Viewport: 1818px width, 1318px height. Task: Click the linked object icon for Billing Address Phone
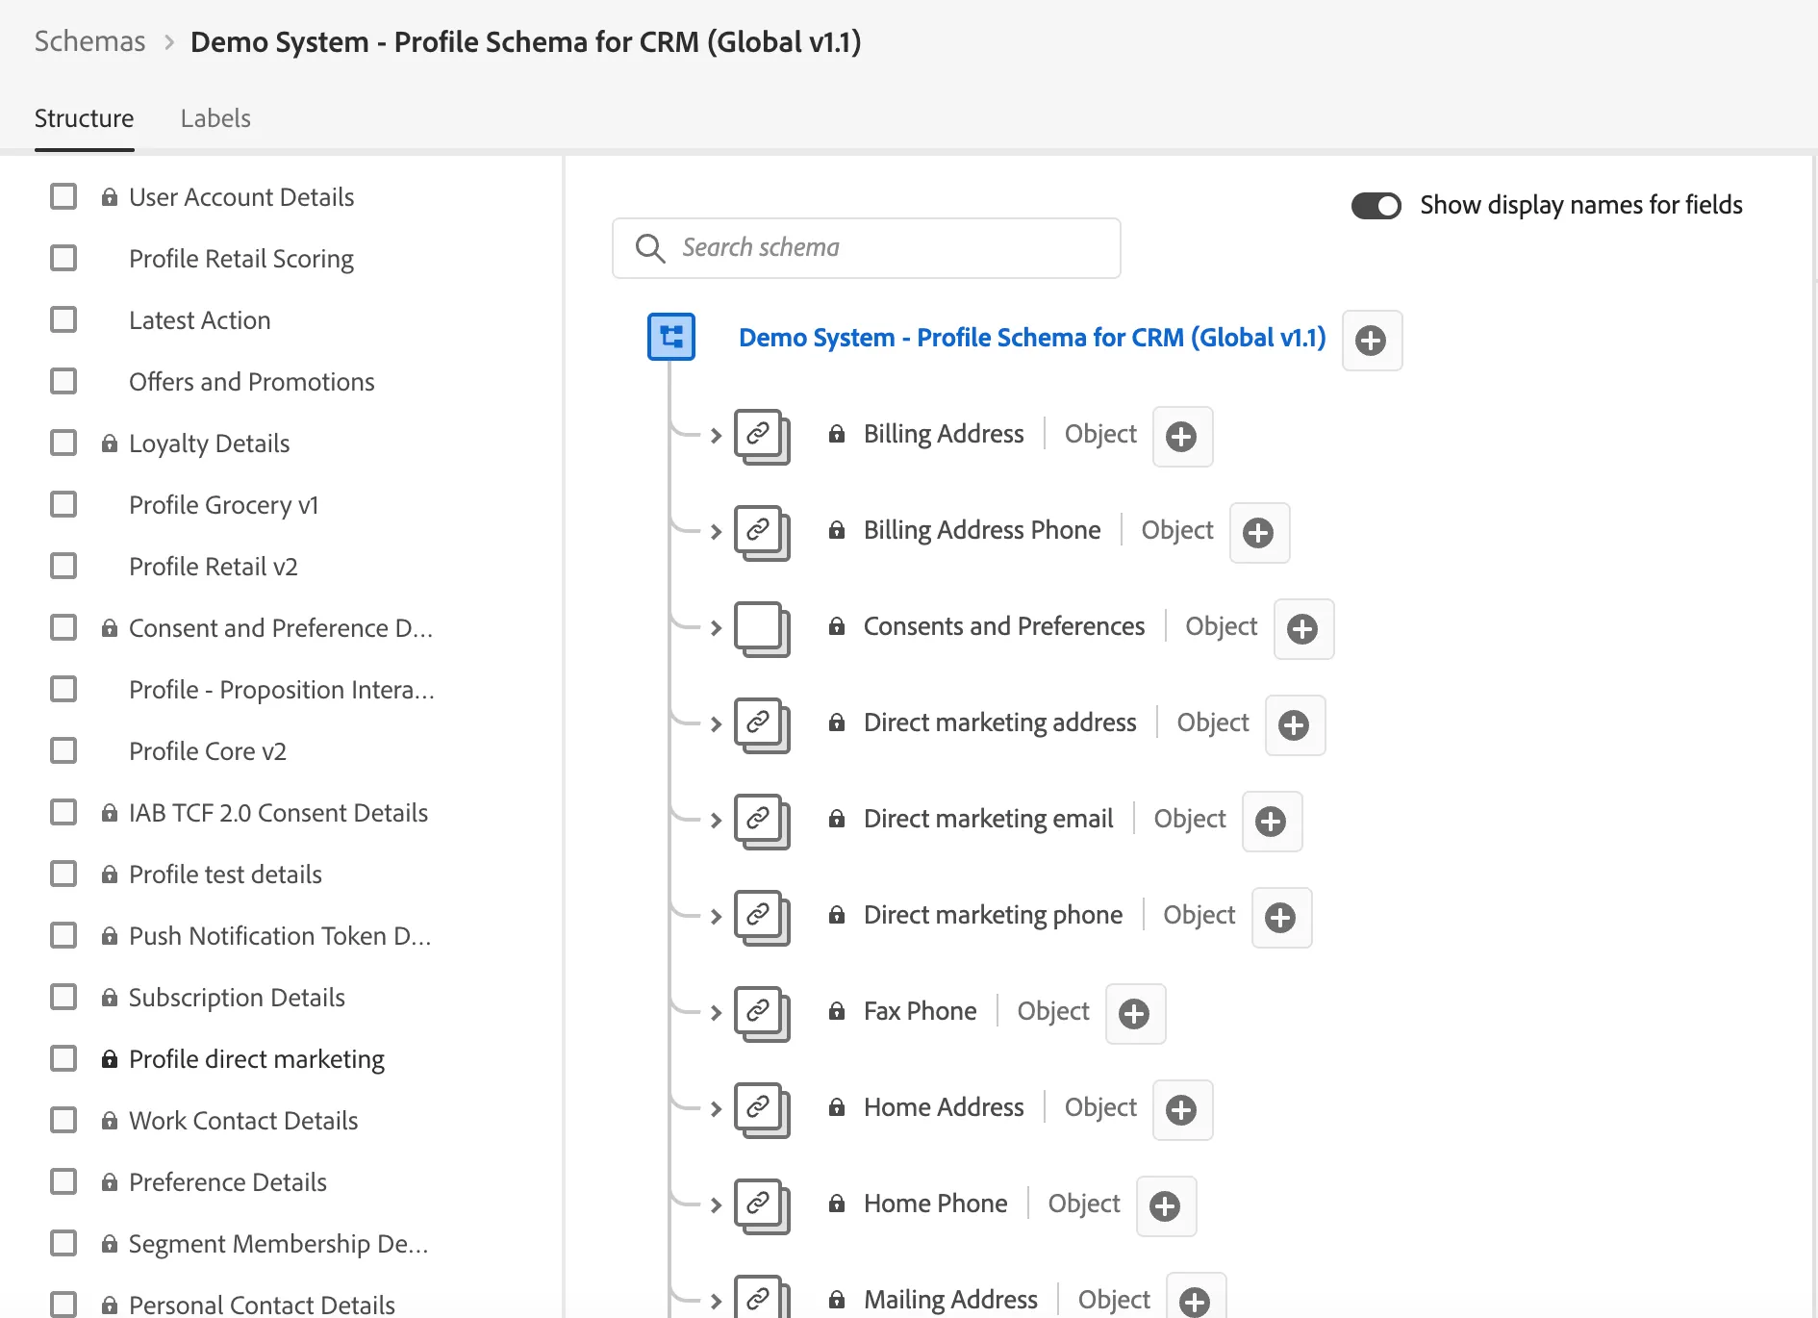pyautogui.click(x=762, y=532)
